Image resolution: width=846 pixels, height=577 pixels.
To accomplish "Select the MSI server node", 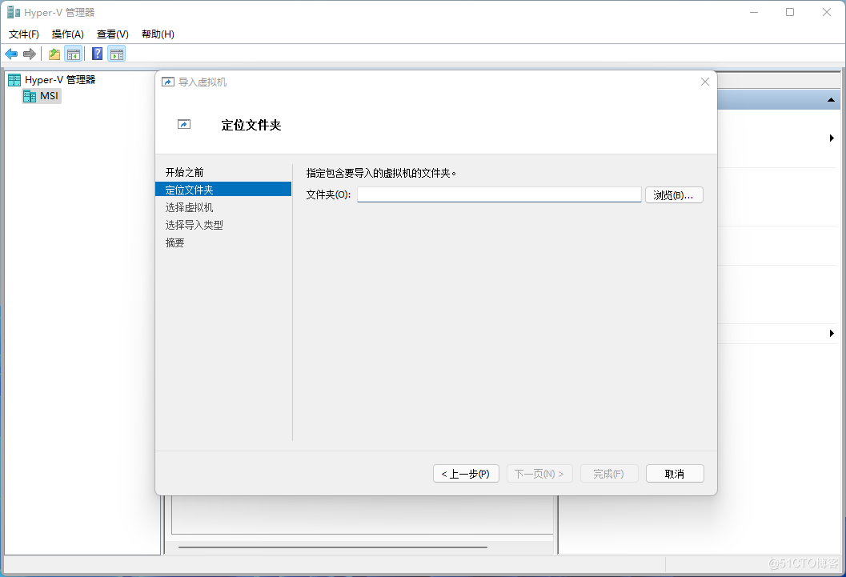I will [49, 96].
